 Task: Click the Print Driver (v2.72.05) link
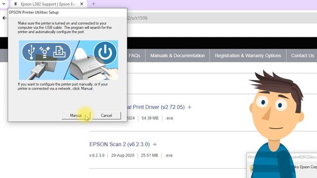pos(156,107)
